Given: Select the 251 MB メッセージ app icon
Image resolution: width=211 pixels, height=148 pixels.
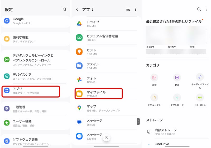Looking at the screenshot, I should point(79,122).
